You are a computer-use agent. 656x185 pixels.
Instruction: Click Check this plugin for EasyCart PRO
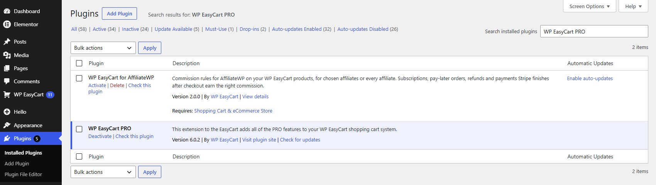[x=134, y=136]
